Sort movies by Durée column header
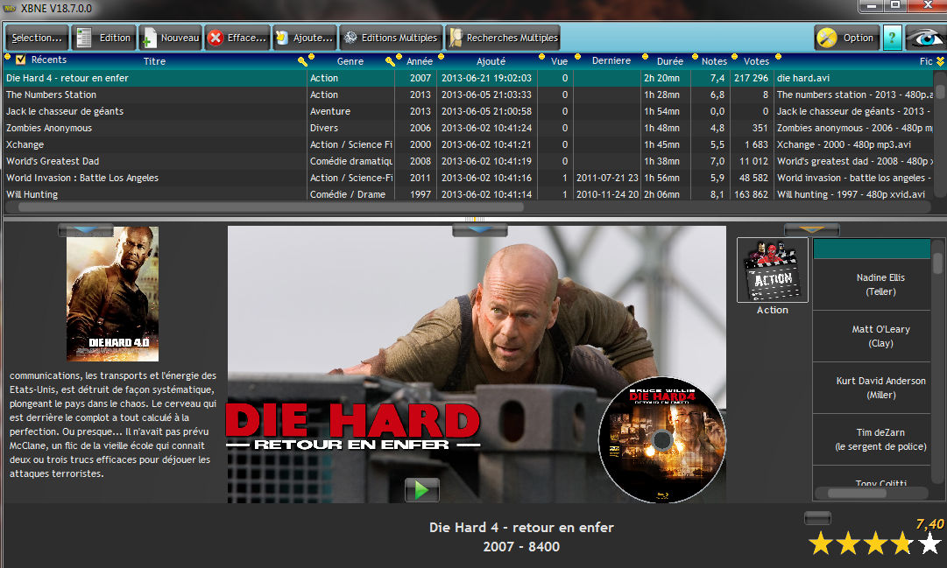 click(669, 61)
